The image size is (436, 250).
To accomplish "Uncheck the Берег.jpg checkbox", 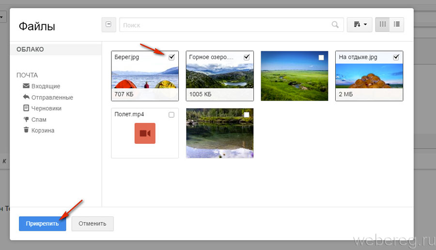I will pos(171,57).
